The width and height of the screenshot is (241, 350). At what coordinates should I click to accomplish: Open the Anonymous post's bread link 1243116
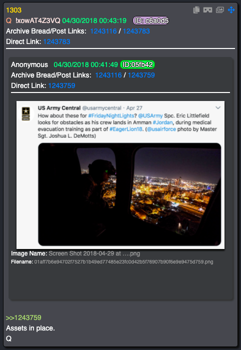pos(108,75)
